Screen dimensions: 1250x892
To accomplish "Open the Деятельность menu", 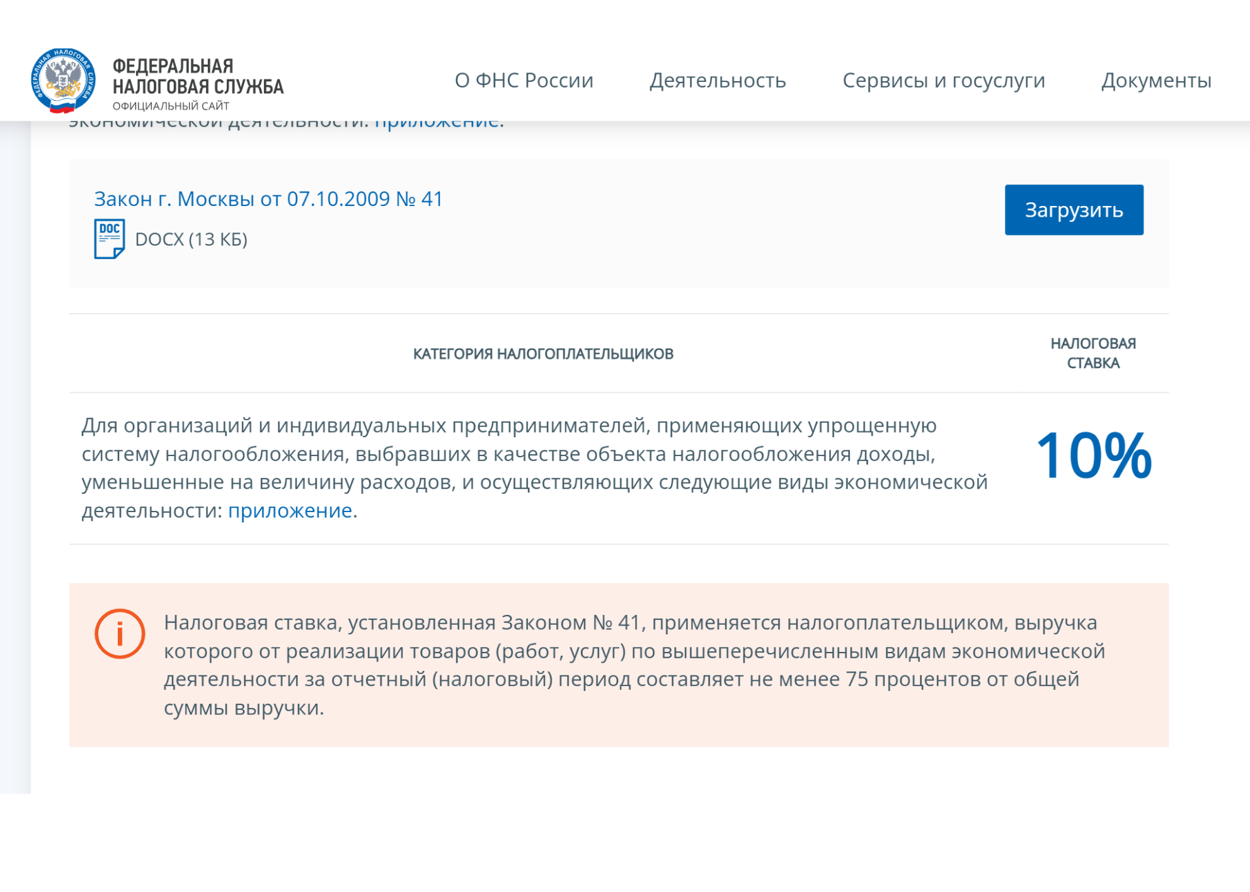I will (x=718, y=81).
